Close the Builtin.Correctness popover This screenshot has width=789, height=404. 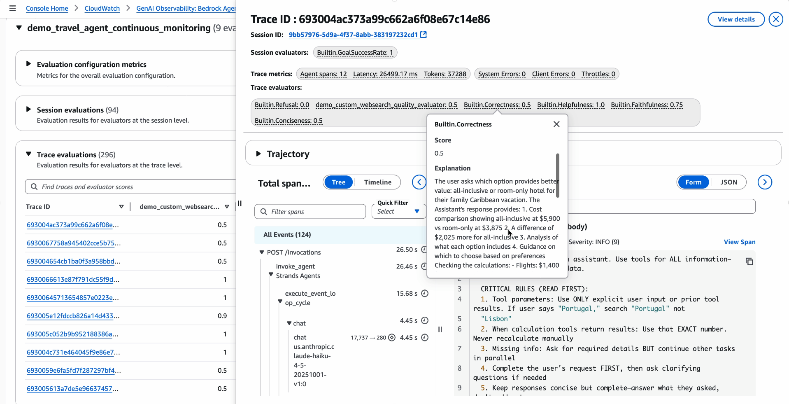556,124
